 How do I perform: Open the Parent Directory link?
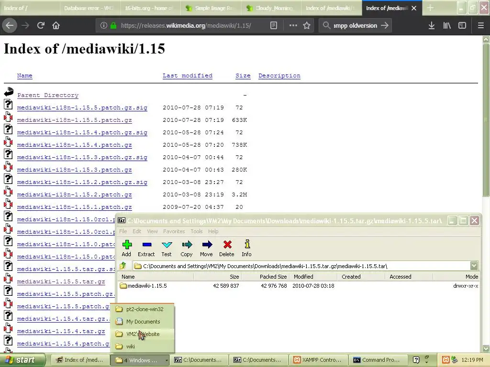tap(48, 95)
